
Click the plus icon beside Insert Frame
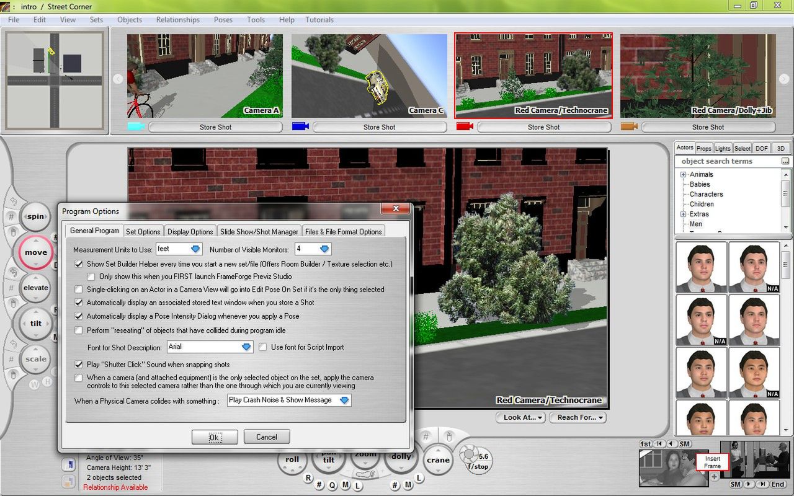coord(715,476)
